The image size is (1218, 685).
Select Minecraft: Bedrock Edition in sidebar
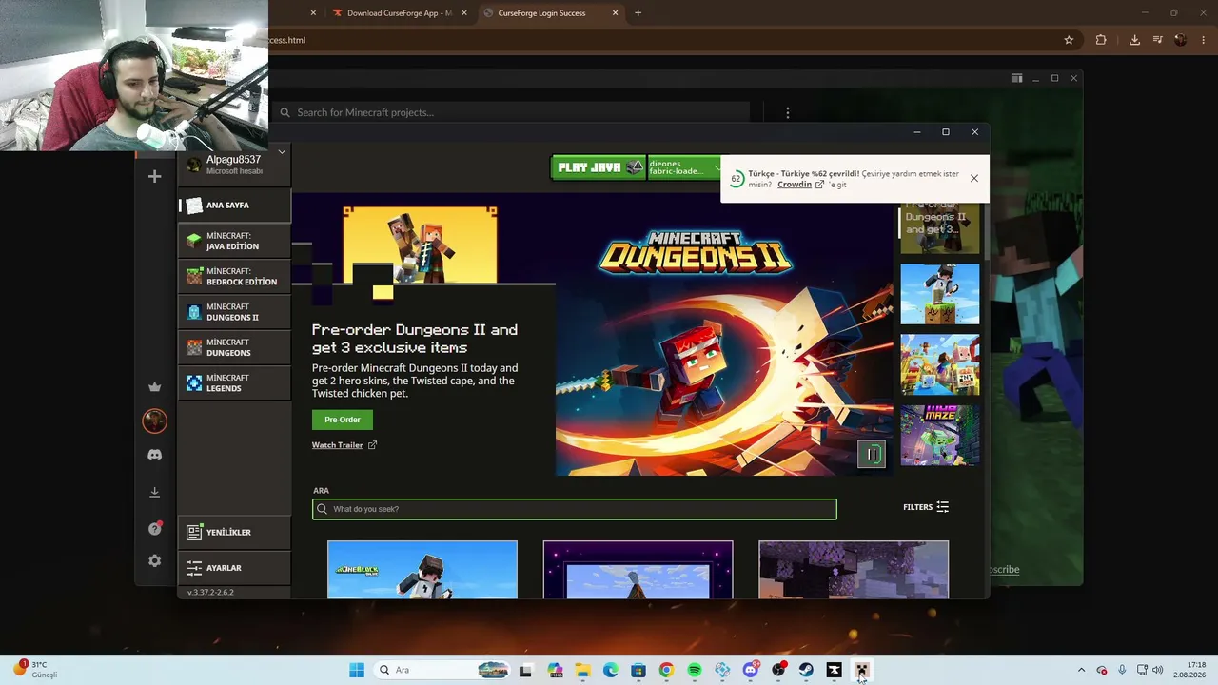(x=234, y=276)
